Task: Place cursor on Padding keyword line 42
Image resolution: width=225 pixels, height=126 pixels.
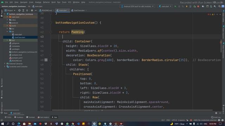Action: 77,32
